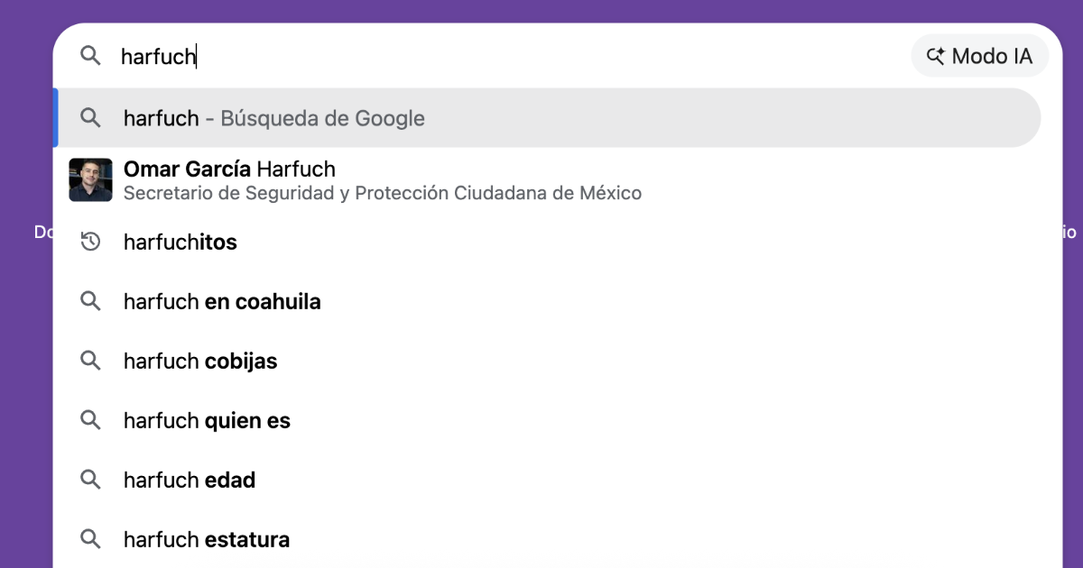Select the harfuch edad suggestion
Viewport: 1083px width, 568px height.
(x=188, y=480)
